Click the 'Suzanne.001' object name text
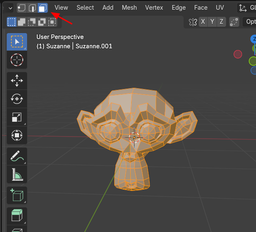Image resolution: width=256 pixels, height=232 pixels. pos(94,46)
